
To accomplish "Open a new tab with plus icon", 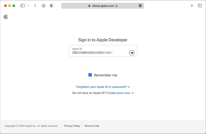I will [192, 5].
